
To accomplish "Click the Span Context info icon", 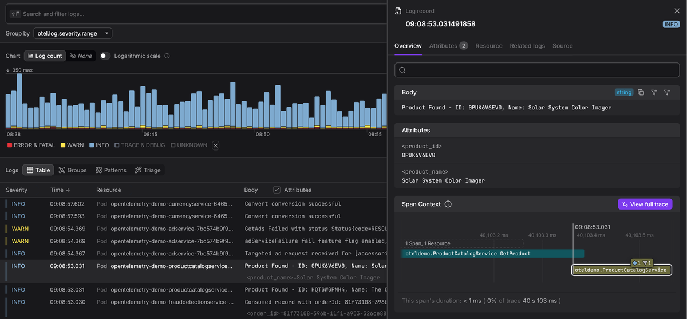I will click(448, 204).
